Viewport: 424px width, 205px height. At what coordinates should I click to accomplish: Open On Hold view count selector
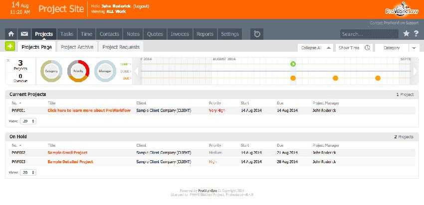point(27,172)
